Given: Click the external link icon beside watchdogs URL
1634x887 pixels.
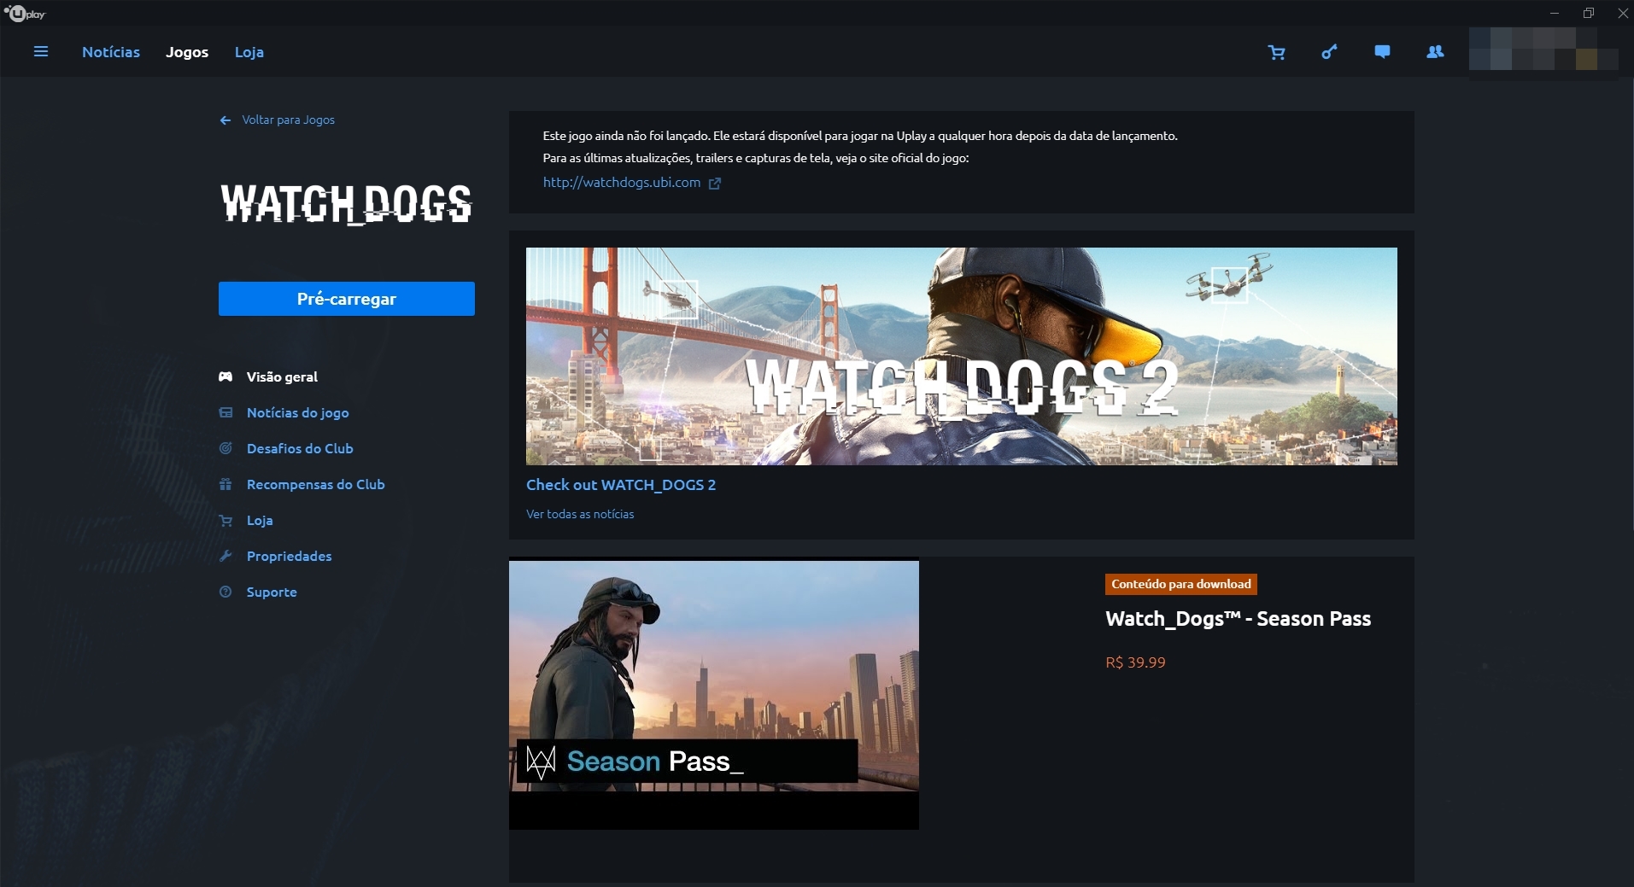Looking at the screenshot, I should (715, 183).
